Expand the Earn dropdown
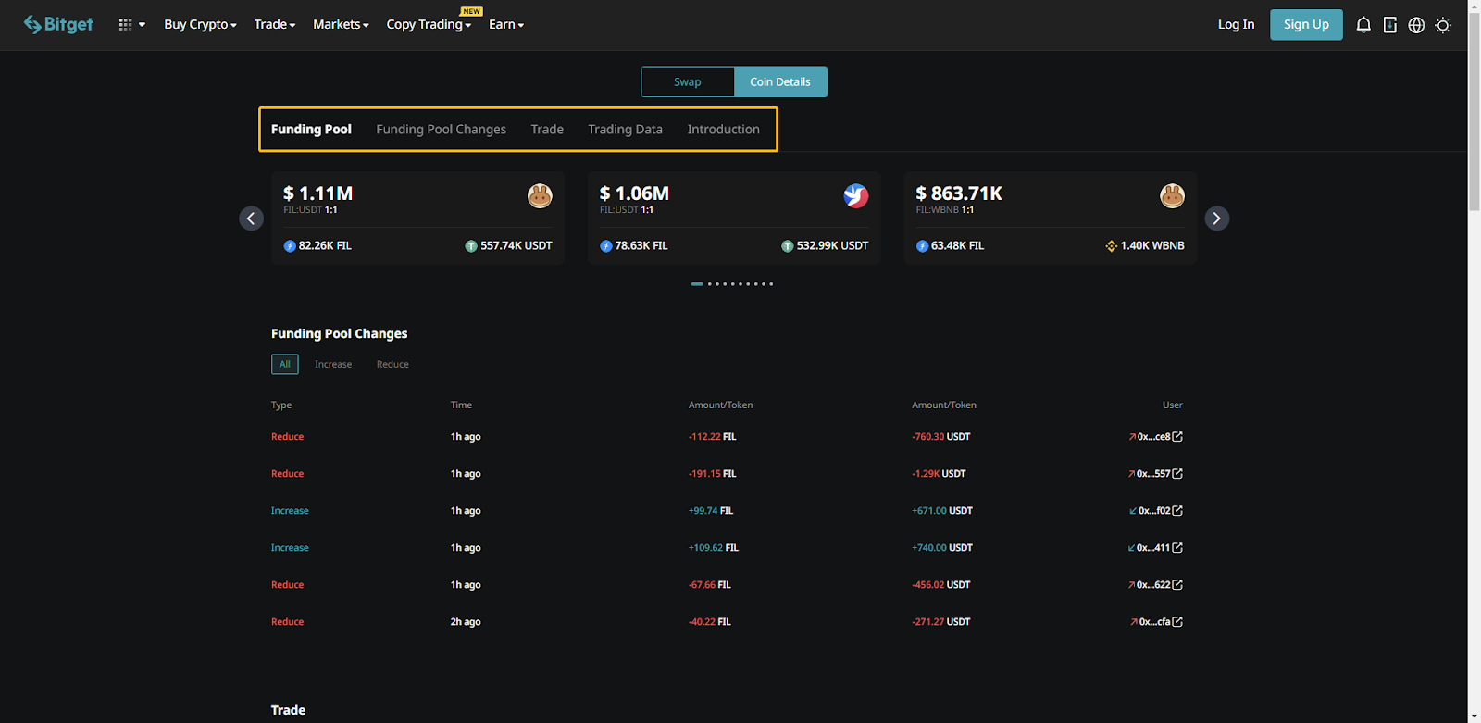This screenshot has height=723, width=1481. [505, 25]
